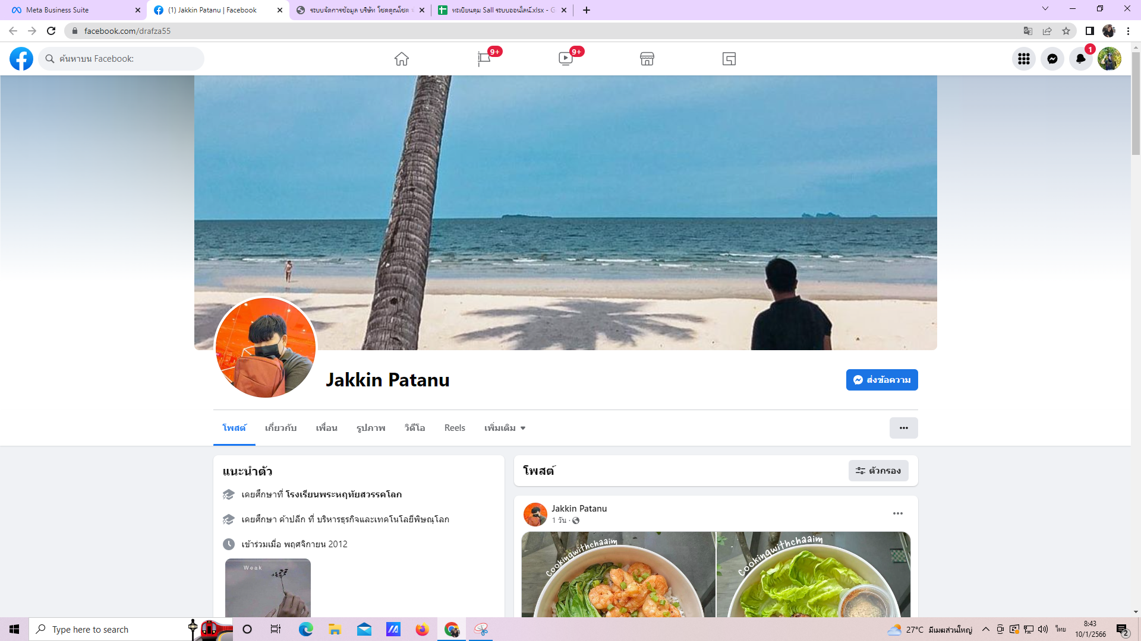Screen dimensions: 1141x641
Task: Expand the เพิ่มเติม dropdown tab
Action: (505, 428)
